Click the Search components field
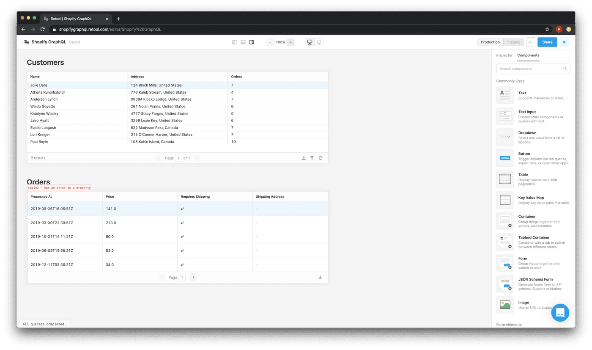Viewport: 592px width, 350px height. pos(531,69)
